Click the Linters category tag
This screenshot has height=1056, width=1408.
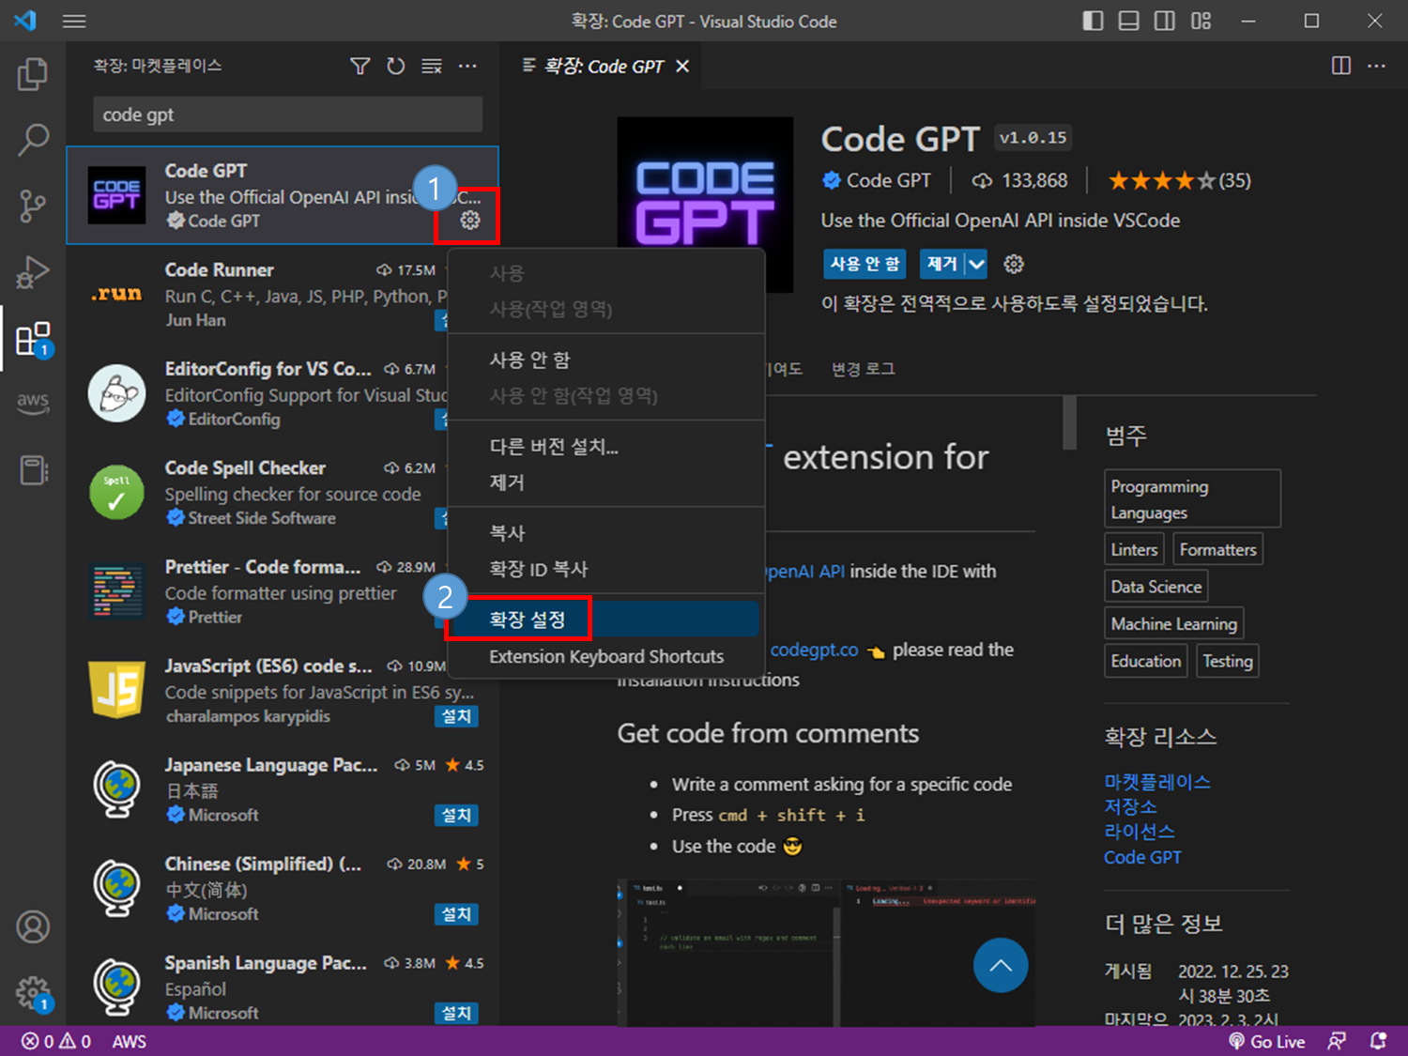click(x=1134, y=549)
